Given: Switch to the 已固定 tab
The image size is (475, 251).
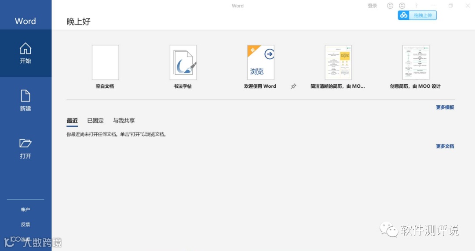Looking at the screenshot, I should [95, 121].
